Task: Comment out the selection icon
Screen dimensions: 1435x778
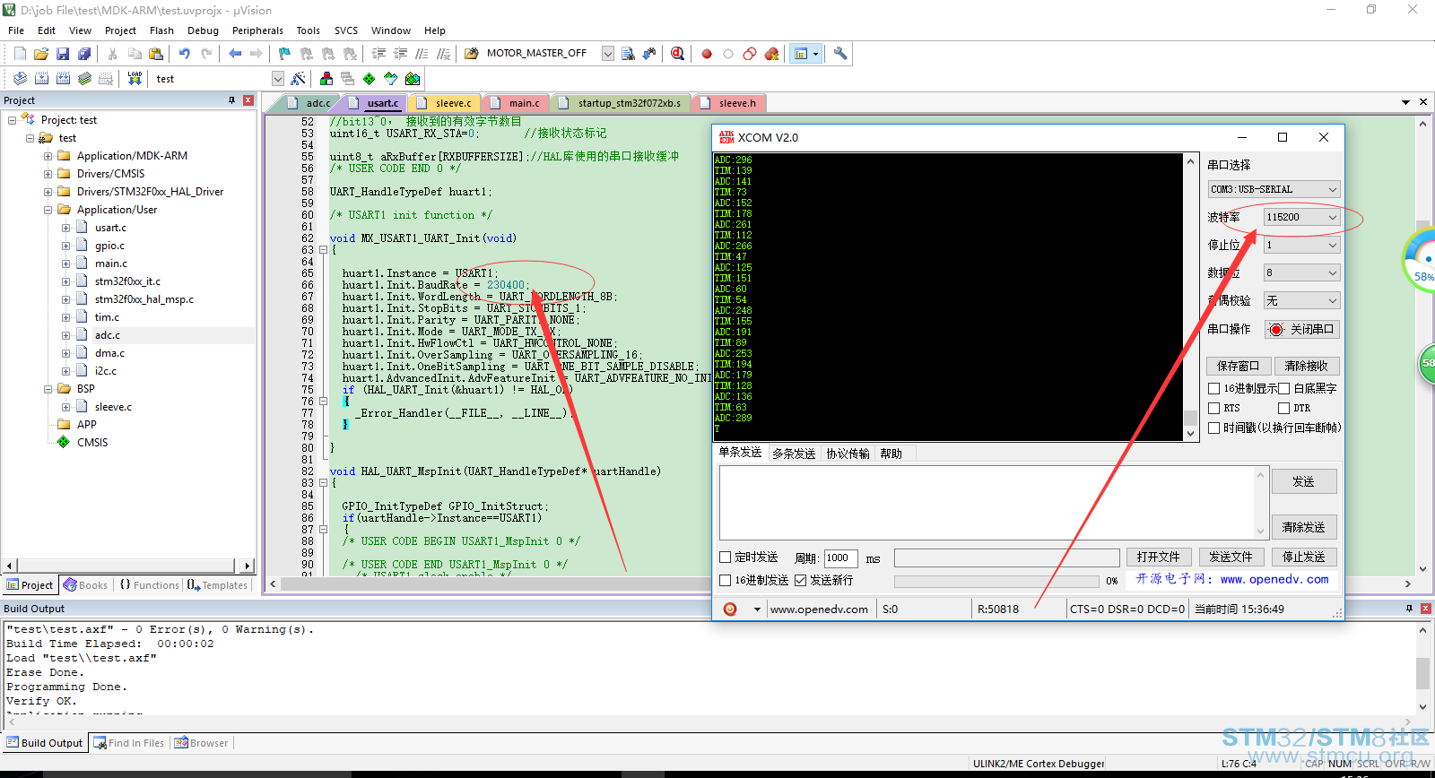Action: click(422, 54)
